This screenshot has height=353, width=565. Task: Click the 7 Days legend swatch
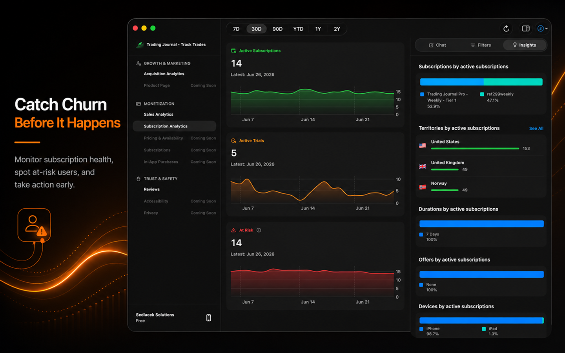click(x=421, y=235)
